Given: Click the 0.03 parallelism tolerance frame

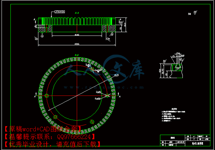Looking at the screenshot, I should [x=60, y=12].
